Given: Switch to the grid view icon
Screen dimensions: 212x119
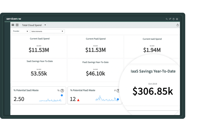Looking at the screenshot, I should click(x=17, y=25).
